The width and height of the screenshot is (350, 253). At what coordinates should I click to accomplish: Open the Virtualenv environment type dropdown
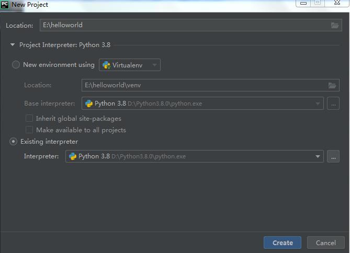click(129, 65)
